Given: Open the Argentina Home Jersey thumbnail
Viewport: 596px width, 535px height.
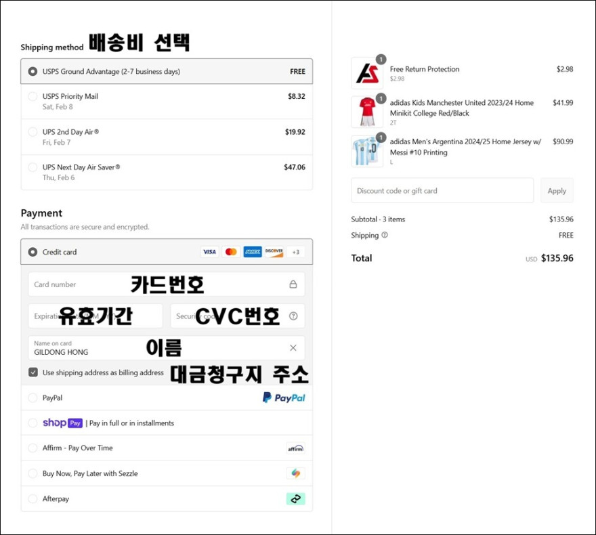Looking at the screenshot, I should [x=367, y=151].
